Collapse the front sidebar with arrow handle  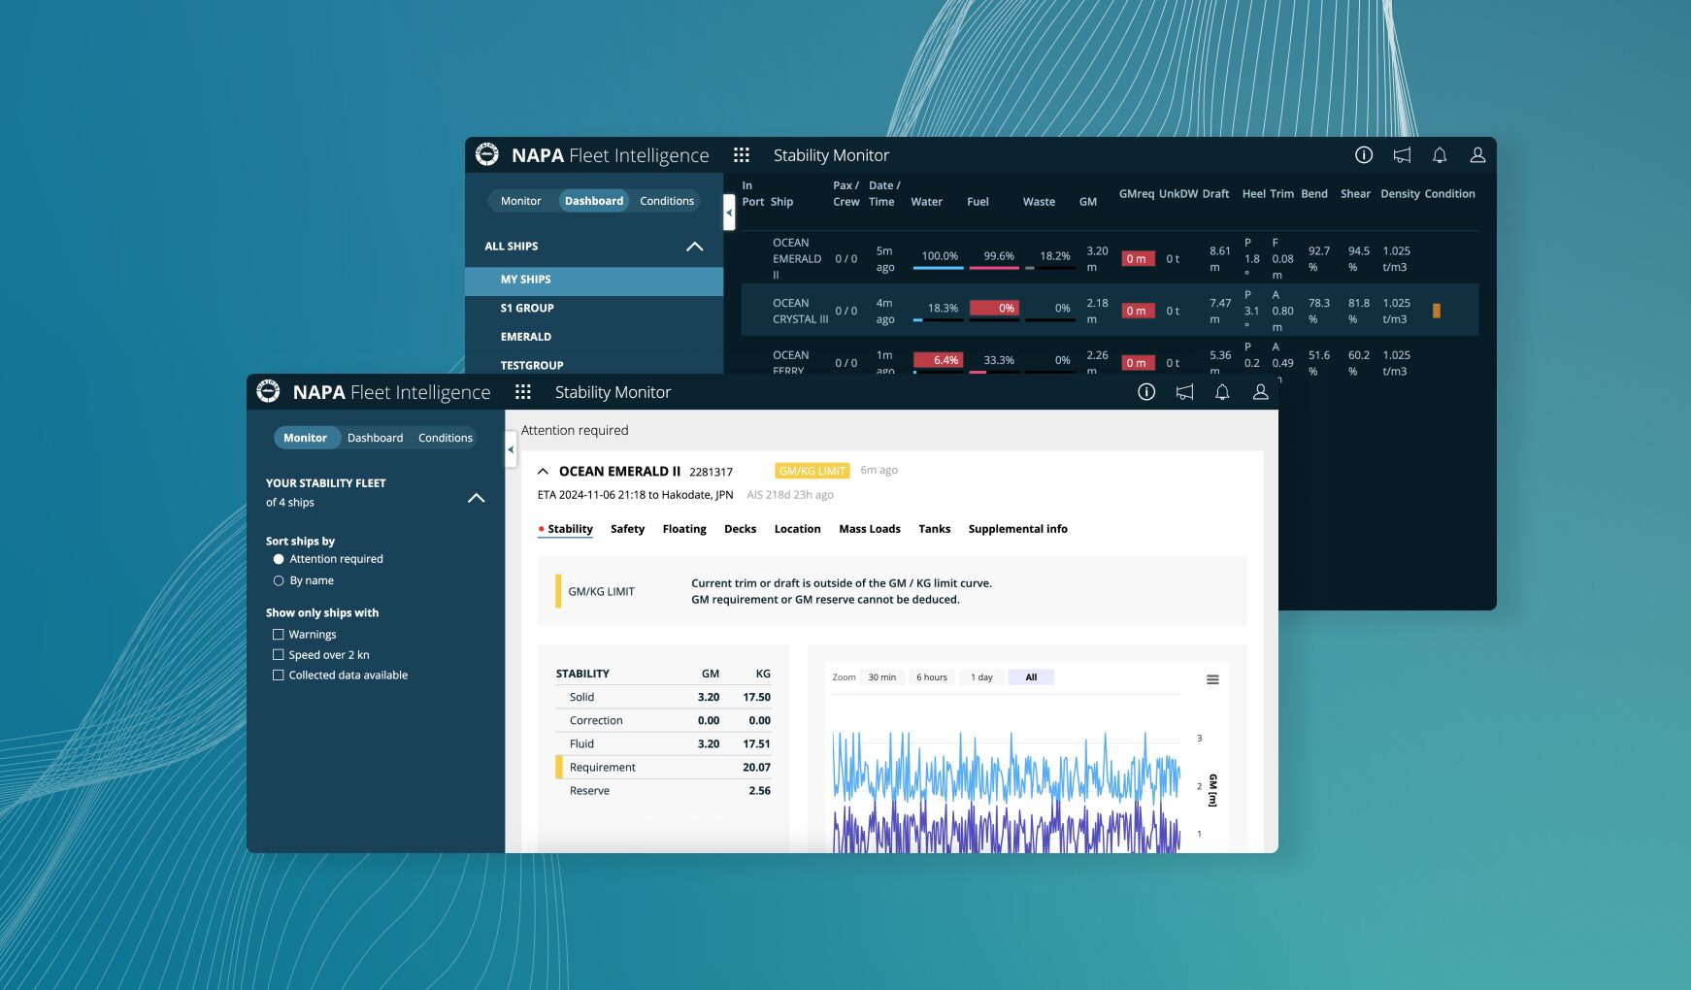click(511, 449)
